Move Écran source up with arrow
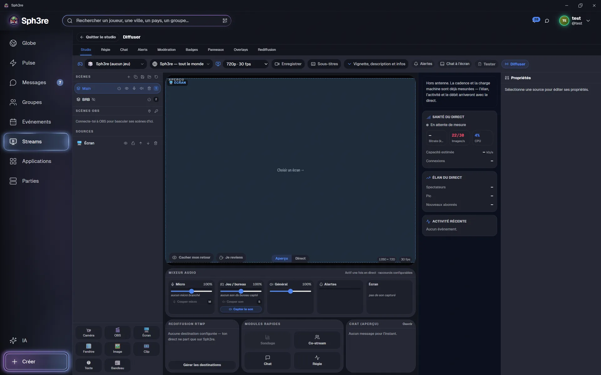This screenshot has height=375, width=601. [141, 143]
